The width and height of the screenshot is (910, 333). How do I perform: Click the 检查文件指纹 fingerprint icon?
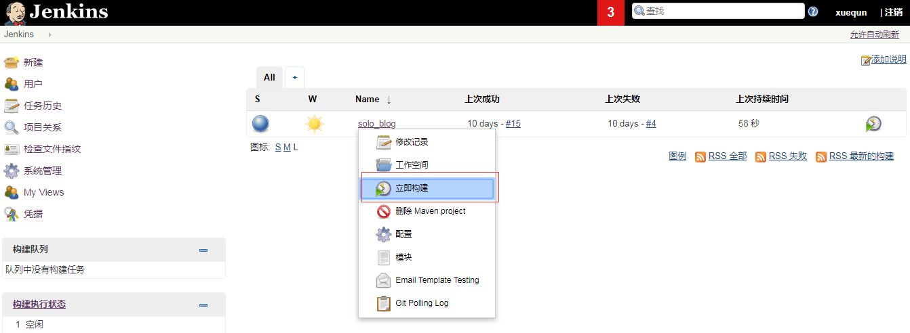12,149
